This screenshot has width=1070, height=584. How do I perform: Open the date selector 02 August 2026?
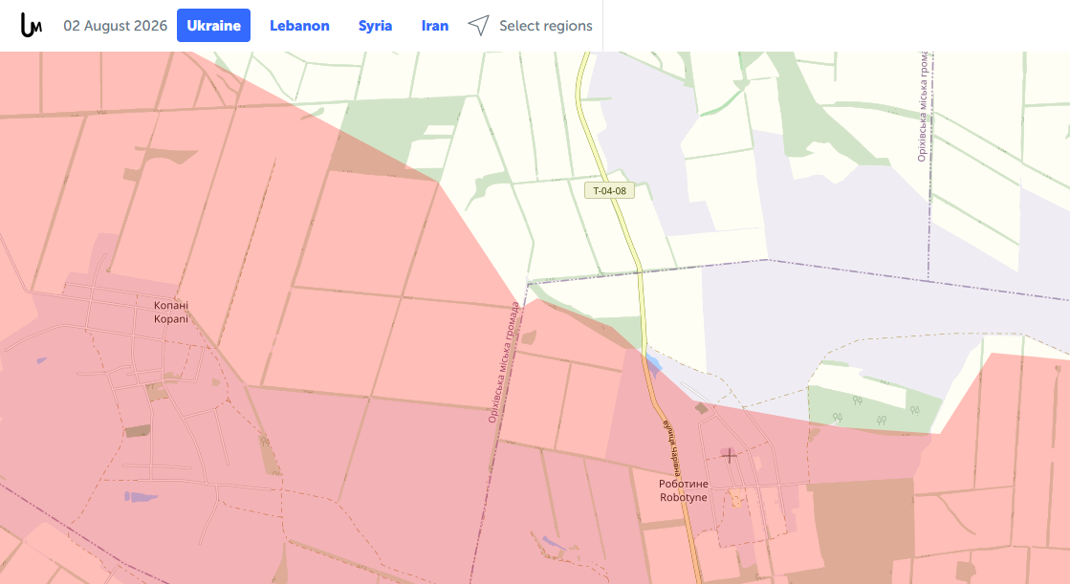coord(116,25)
